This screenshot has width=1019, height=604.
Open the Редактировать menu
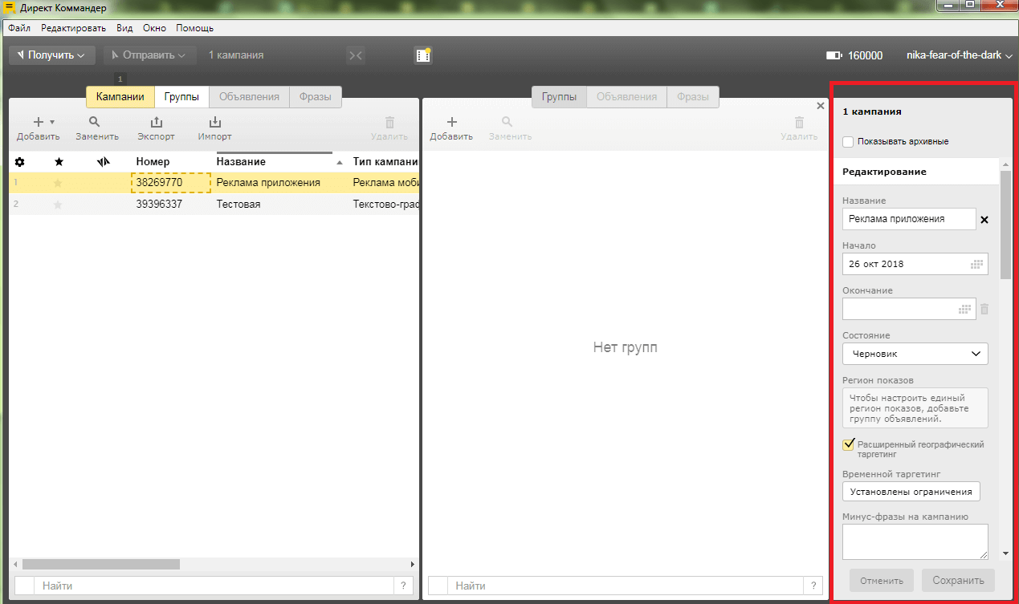(x=73, y=28)
